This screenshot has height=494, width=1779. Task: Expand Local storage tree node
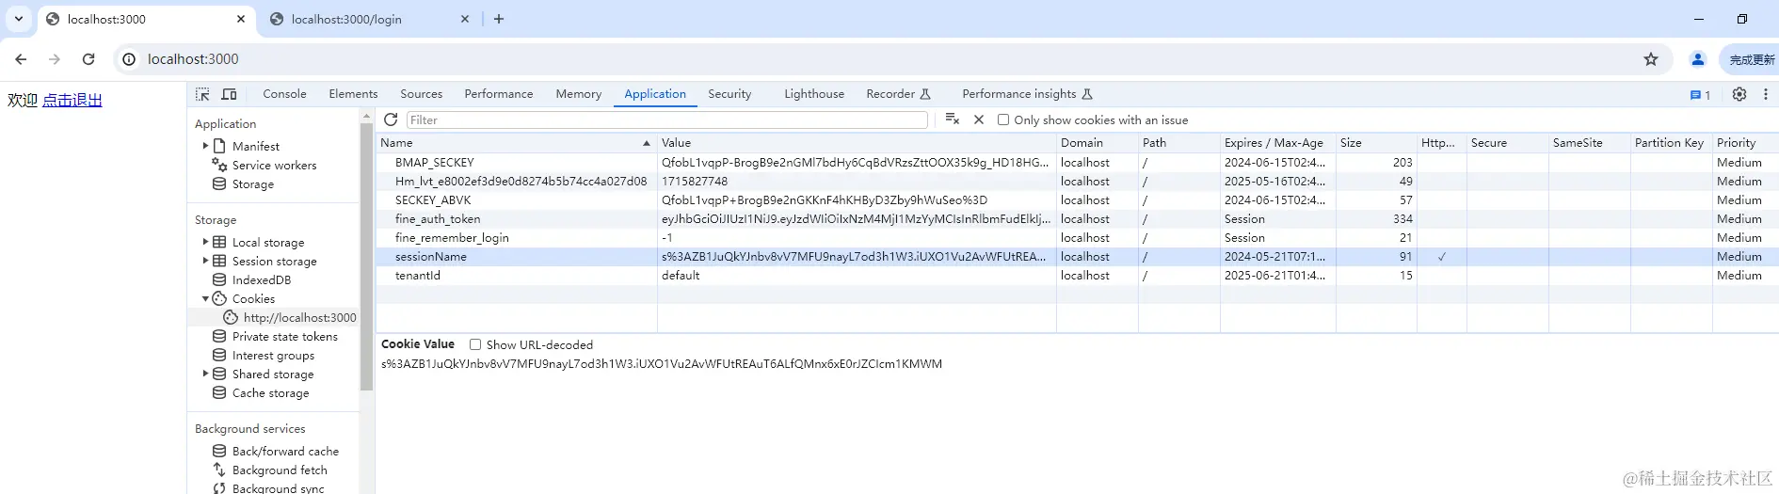205,242
